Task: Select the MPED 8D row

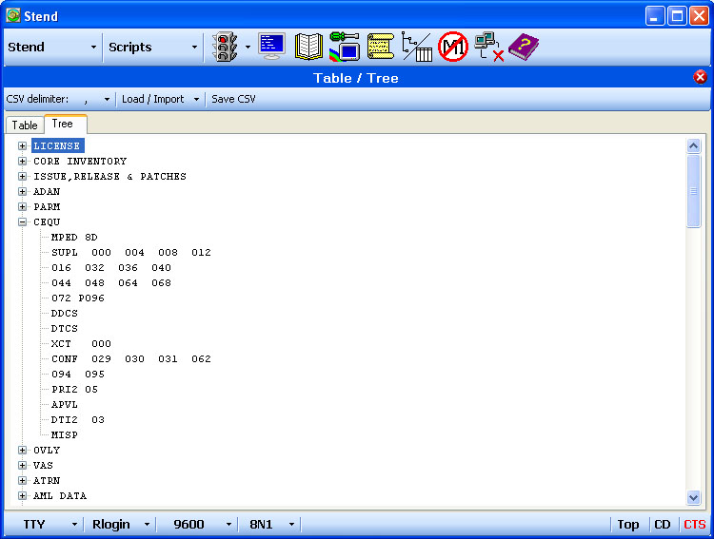Action: tap(74, 237)
